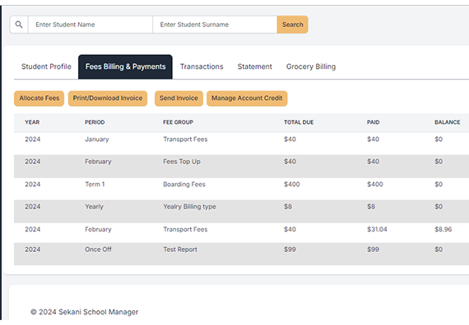The width and height of the screenshot is (469, 325).
Task: Click February in the Fees Top Up row
Action: coord(98,162)
